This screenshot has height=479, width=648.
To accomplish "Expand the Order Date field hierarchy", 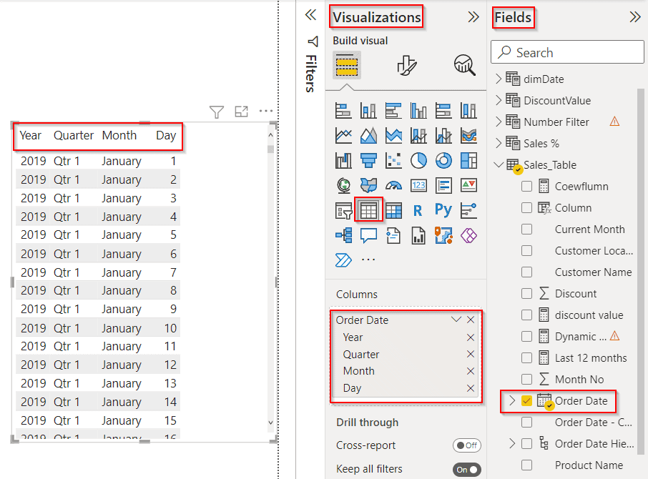I will [512, 401].
